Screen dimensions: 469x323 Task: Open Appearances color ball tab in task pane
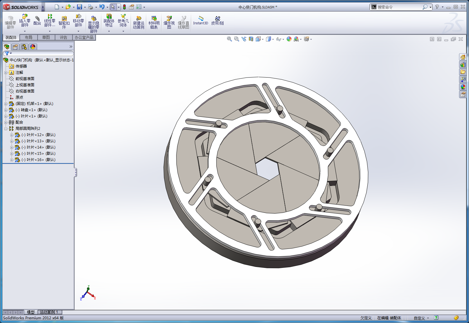pyautogui.click(x=463, y=87)
